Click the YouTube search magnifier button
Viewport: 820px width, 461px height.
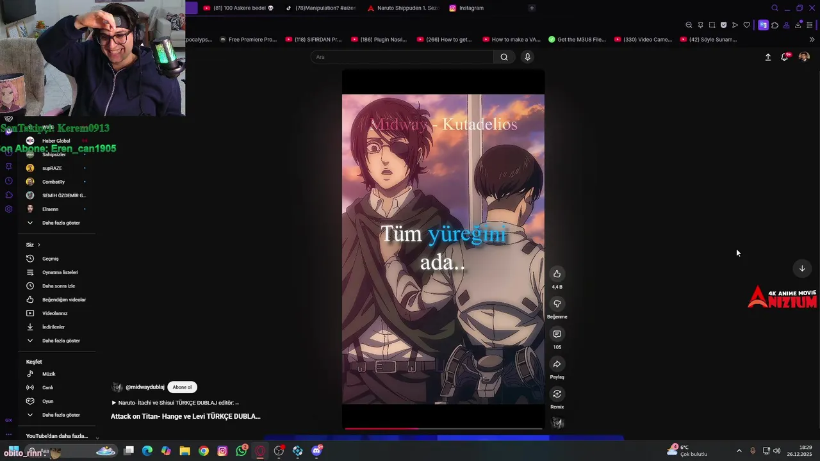pos(504,57)
